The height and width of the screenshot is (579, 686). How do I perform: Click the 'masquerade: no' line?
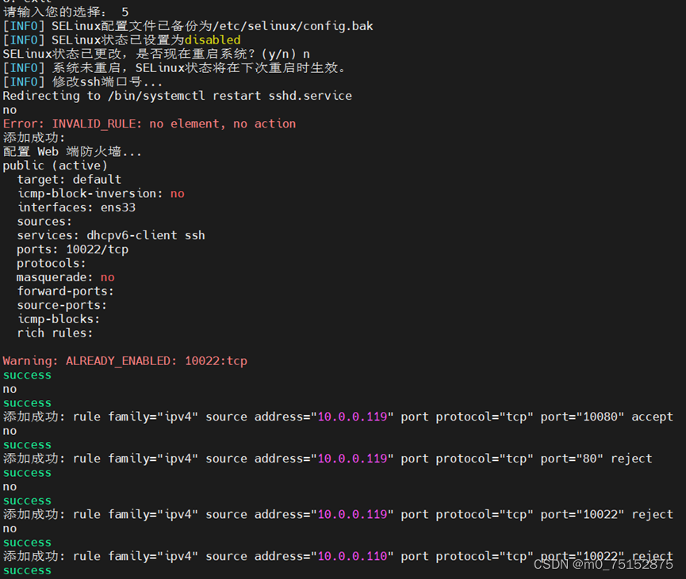coord(66,277)
